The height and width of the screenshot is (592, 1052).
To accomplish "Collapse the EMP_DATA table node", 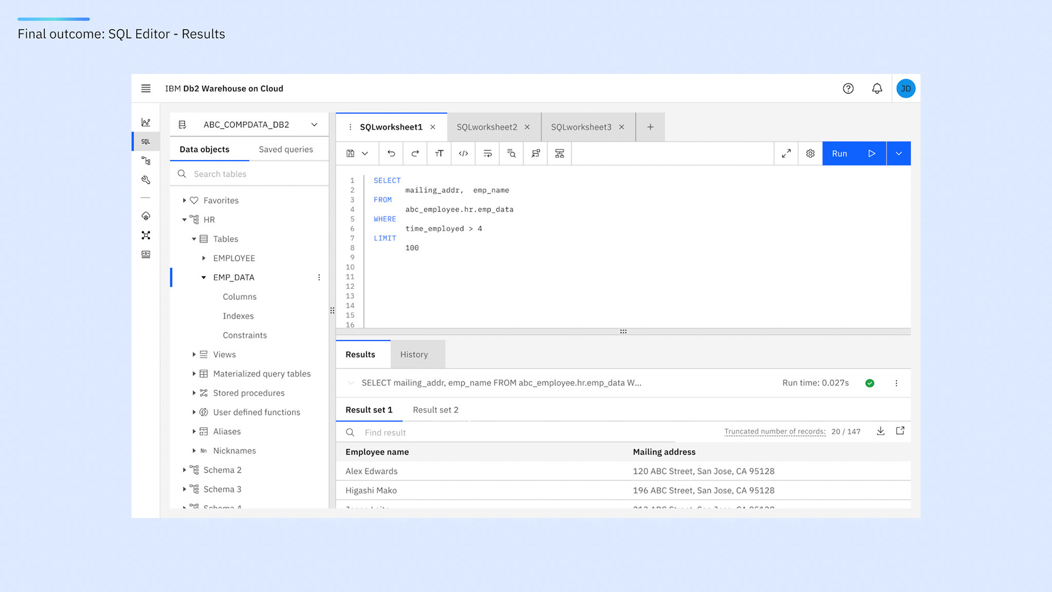I will tap(204, 278).
